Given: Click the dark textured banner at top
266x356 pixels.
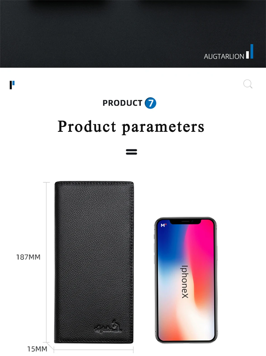Looking at the screenshot, I should (x=133, y=34).
